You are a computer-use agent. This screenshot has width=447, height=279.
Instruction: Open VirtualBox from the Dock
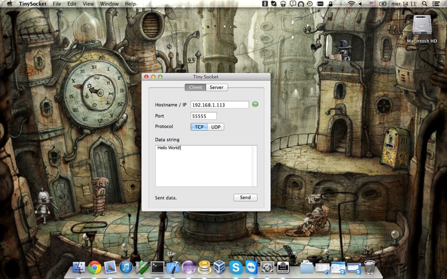click(x=220, y=268)
